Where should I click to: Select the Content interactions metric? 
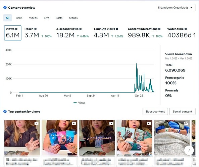pos(145,33)
